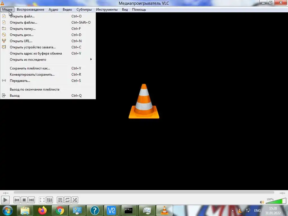
Task: Click the Windows Start button
Action: [x=7, y=210]
